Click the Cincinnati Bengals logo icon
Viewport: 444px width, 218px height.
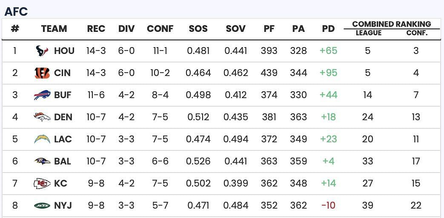pos(42,73)
